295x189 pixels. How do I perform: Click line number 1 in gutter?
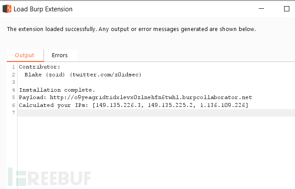tap(14, 67)
